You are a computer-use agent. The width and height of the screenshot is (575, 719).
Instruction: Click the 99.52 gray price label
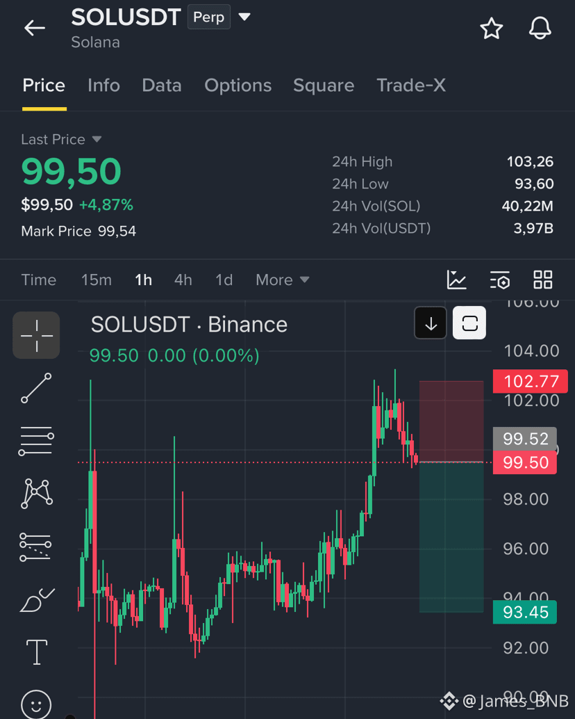click(x=525, y=439)
